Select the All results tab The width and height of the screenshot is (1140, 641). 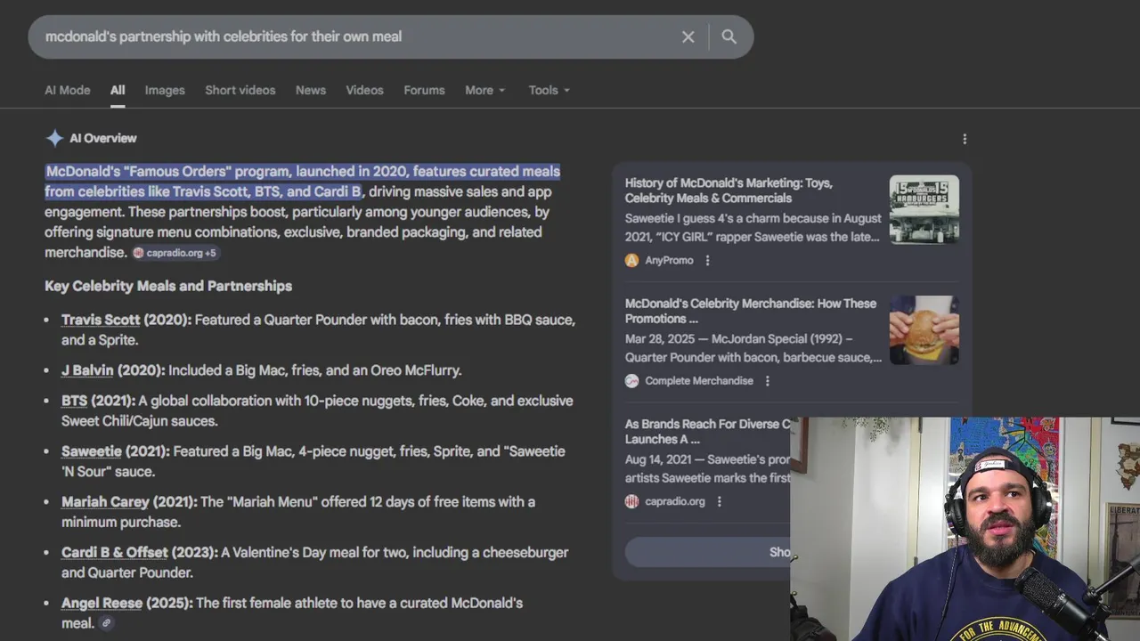(118, 90)
